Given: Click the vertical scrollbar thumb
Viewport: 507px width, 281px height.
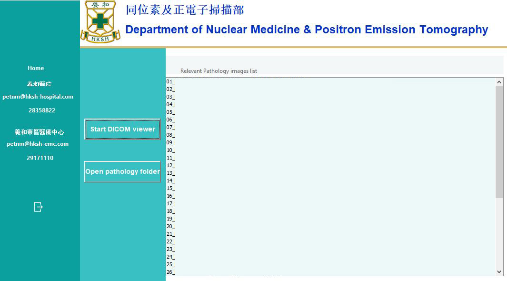Looking at the screenshot, I should pyautogui.click(x=499, y=141).
